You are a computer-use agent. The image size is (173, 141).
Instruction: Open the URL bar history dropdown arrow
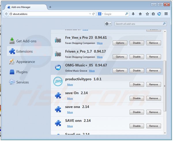(90, 14)
